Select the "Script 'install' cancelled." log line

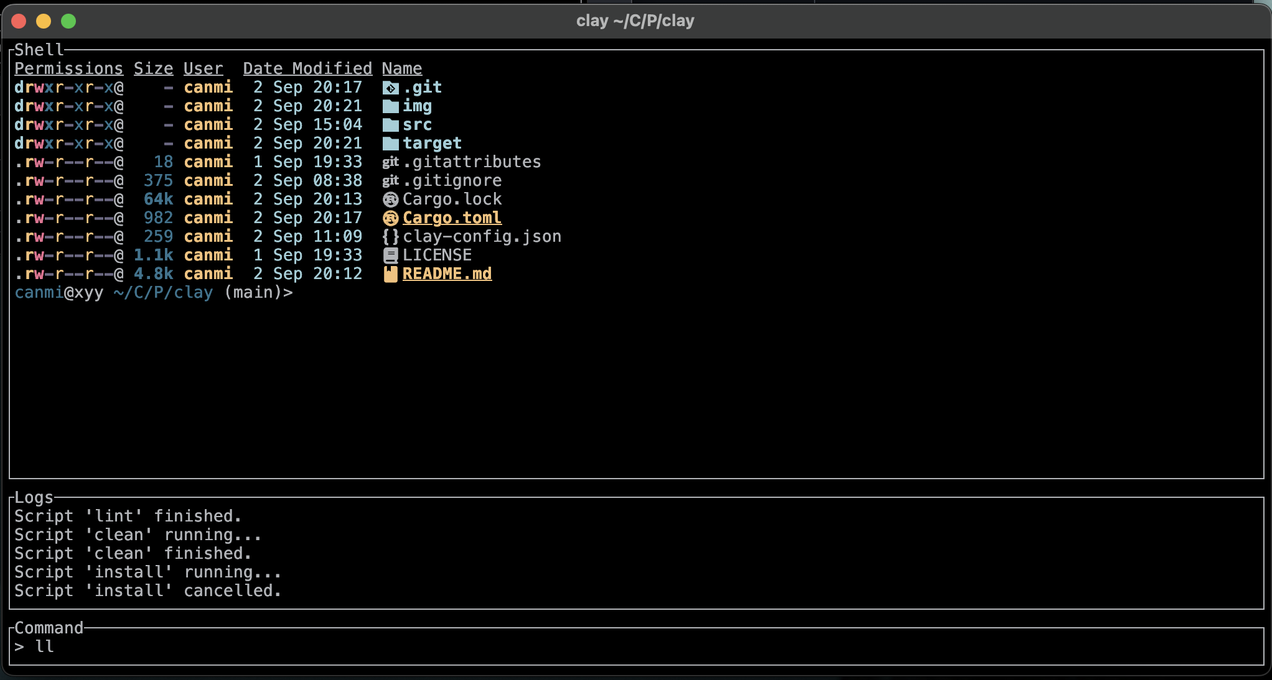(148, 590)
